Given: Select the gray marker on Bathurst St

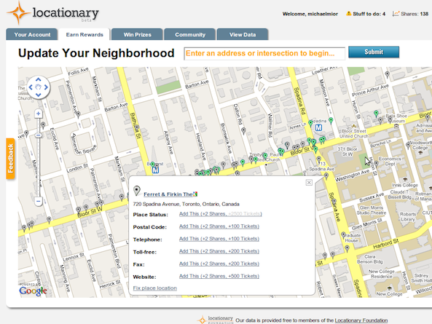Looking at the screenshot, I should 137,128.
